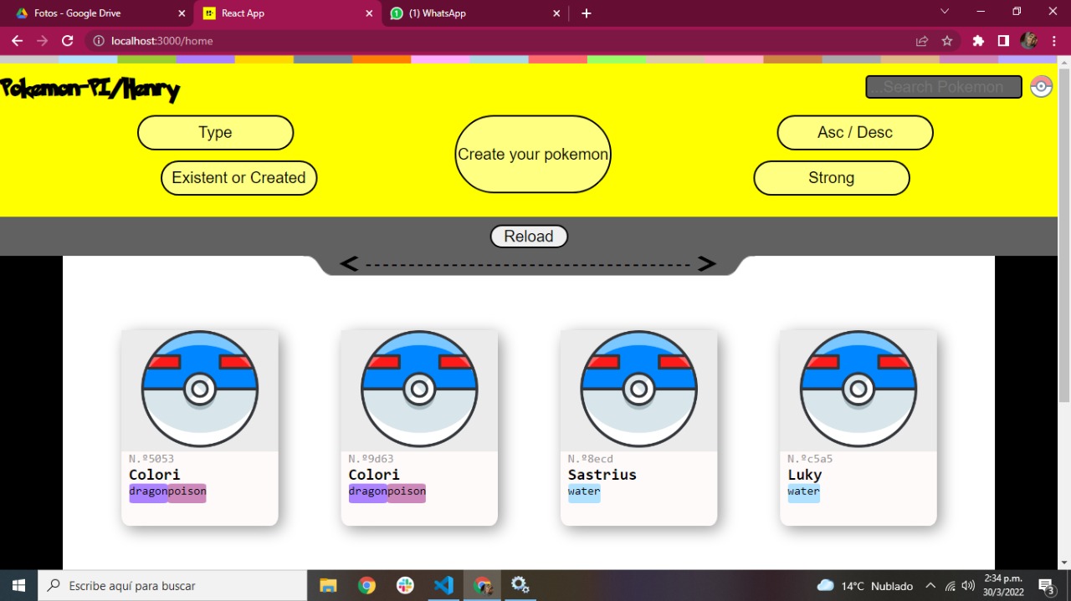Open a new browser tab

(587, 13)
